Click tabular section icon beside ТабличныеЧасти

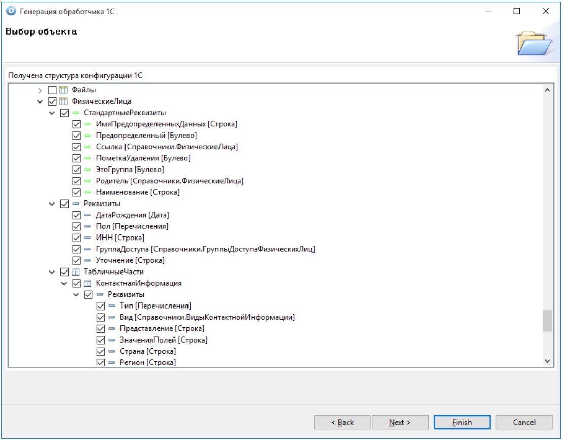click(x=76, y=272)
